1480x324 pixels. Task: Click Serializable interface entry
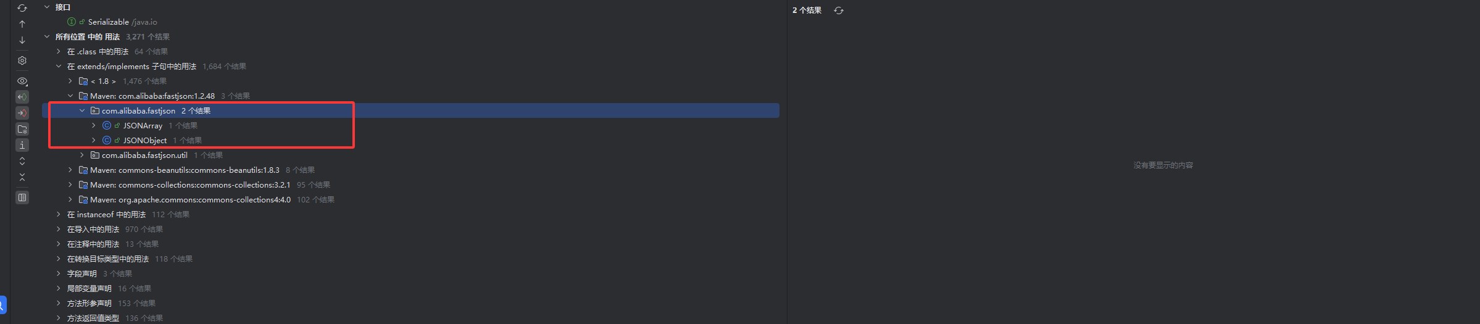pos(109,22)
